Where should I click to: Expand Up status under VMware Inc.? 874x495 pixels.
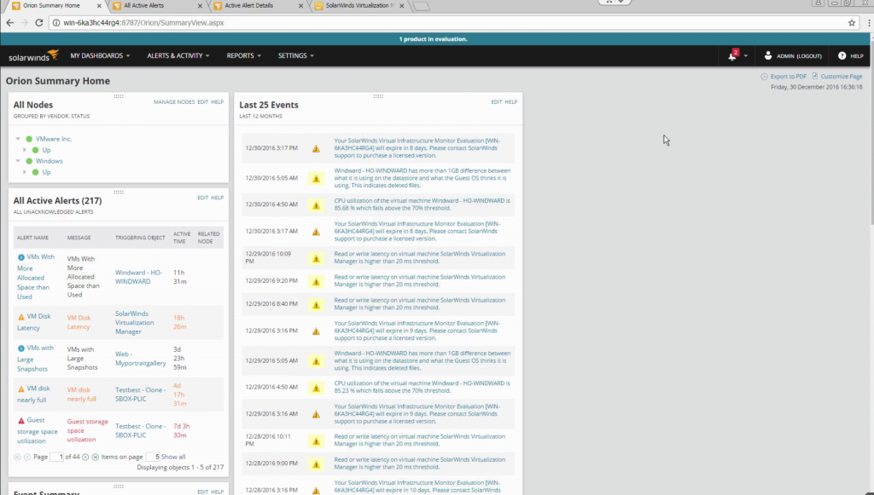click(25, 150)
